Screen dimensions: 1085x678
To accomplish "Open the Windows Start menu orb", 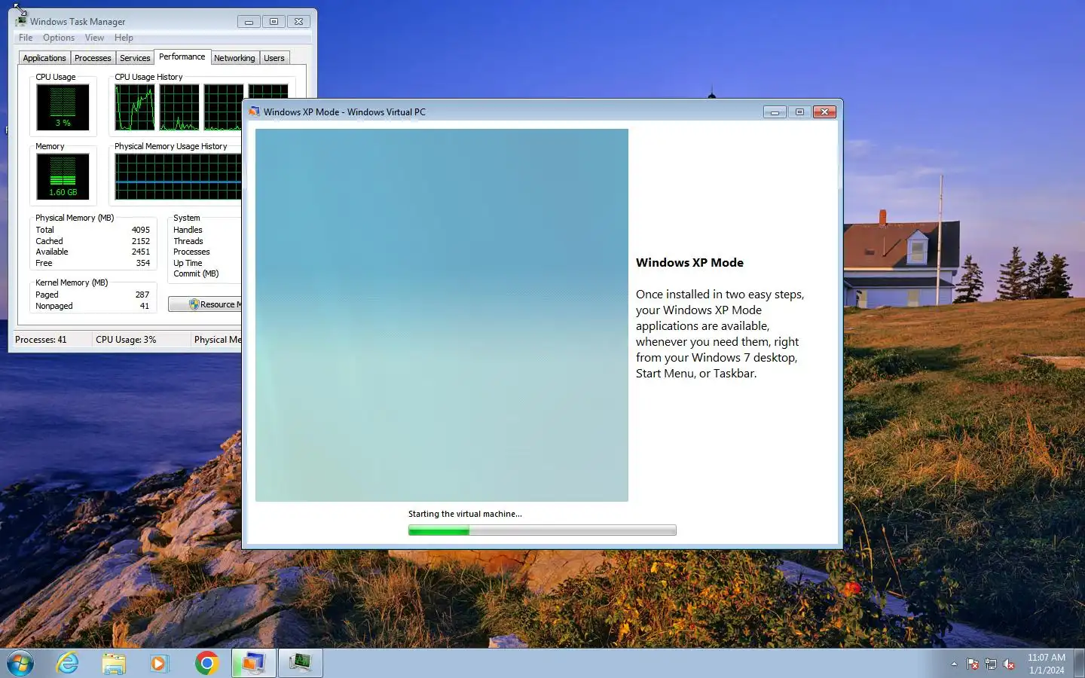I will (20, 663).
